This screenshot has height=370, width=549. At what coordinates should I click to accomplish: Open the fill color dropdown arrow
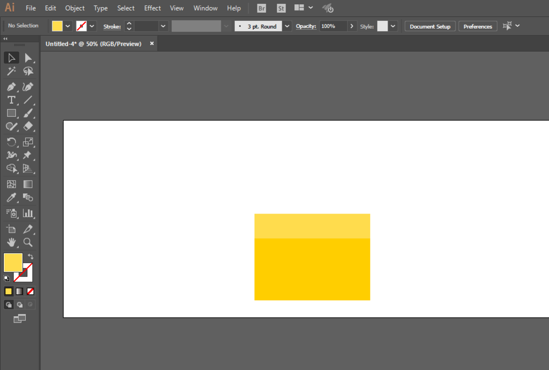pos(68,26)
